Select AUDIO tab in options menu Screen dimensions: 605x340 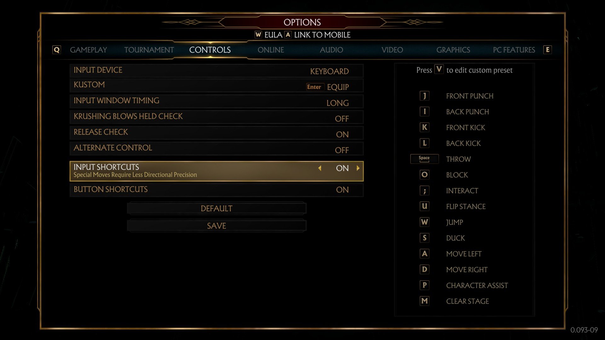tap(331, 49)
